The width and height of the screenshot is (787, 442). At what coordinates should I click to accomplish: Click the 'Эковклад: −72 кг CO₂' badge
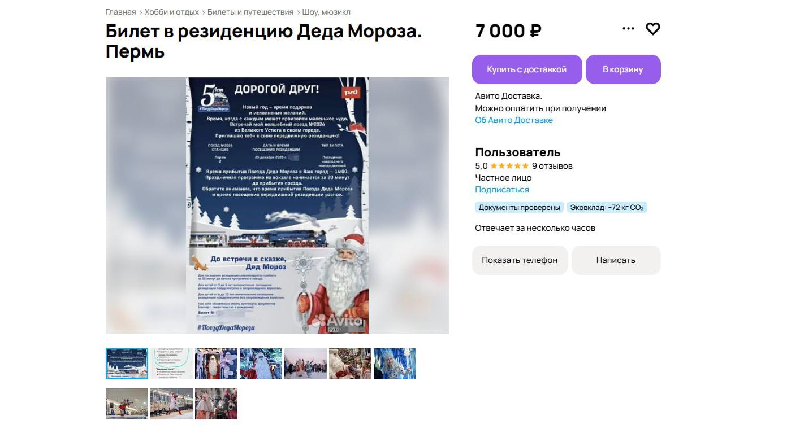(x=607, y=207)
